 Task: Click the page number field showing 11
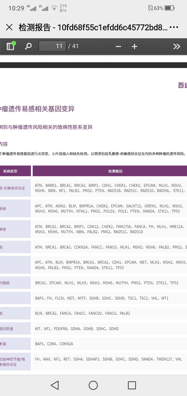[x=52, y=46]
